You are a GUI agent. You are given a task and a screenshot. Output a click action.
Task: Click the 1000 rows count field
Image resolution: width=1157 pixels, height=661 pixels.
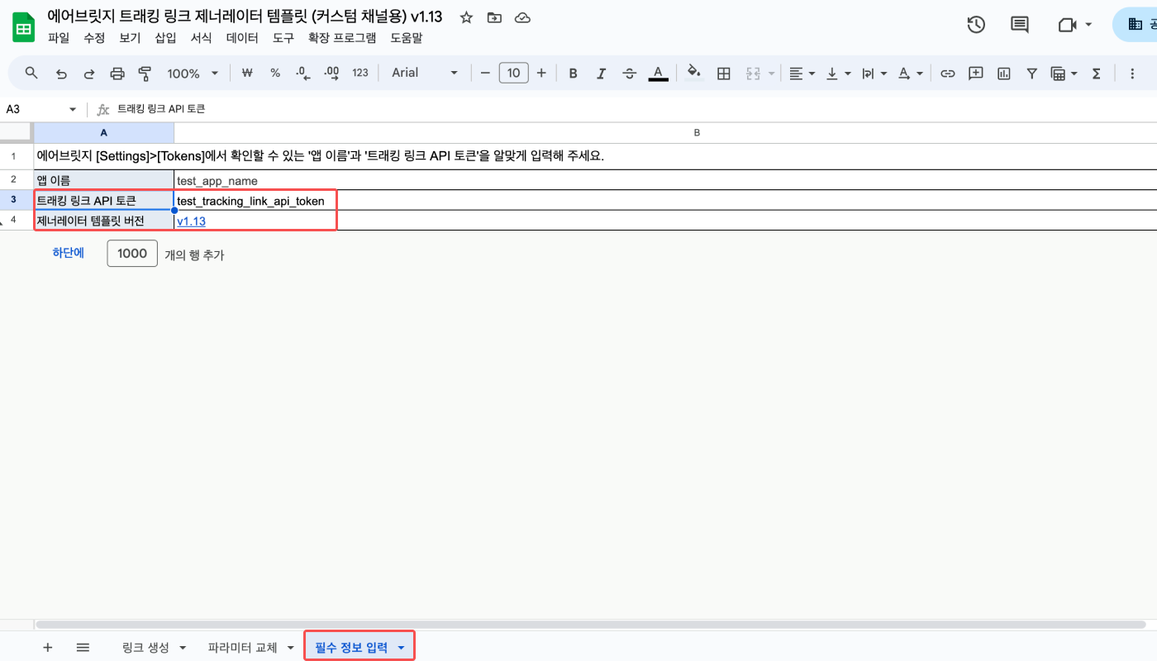point(132,254)
